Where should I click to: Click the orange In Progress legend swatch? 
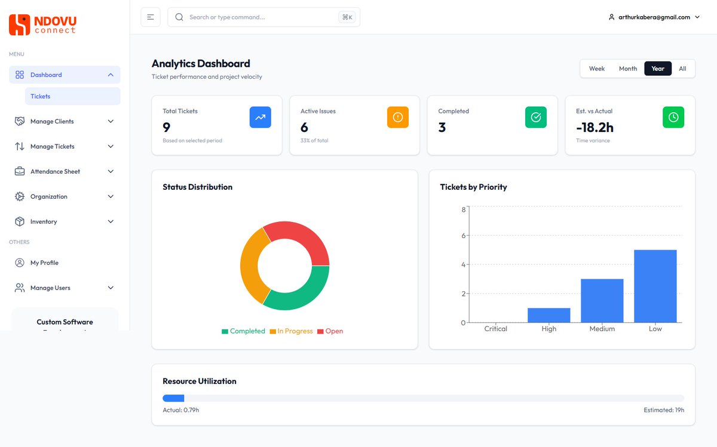click(272, 331)
